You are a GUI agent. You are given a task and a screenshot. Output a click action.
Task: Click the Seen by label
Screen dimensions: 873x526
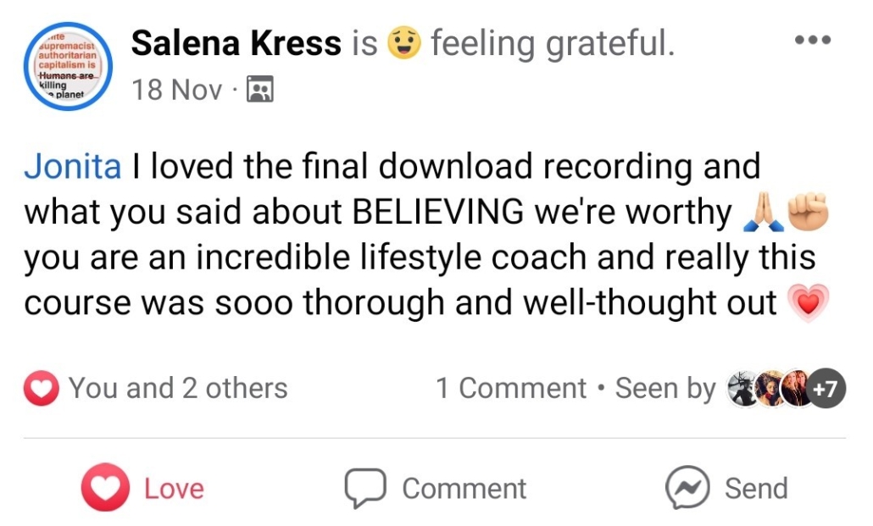(665, 389)
